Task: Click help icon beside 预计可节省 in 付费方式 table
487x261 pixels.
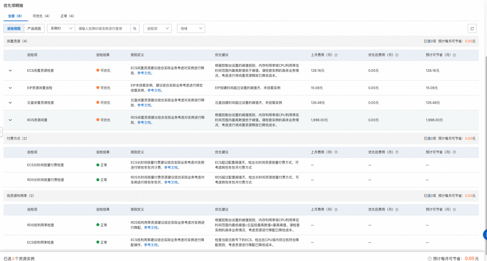Action: coord(454,152)
